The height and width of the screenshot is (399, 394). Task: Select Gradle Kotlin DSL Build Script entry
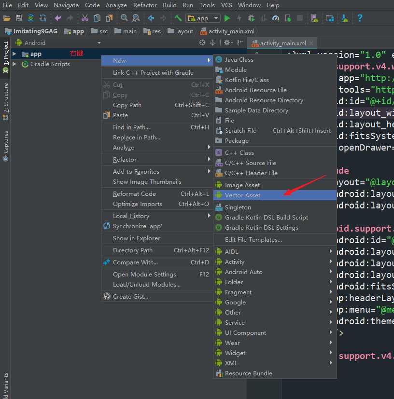click(x=275, y=217)
